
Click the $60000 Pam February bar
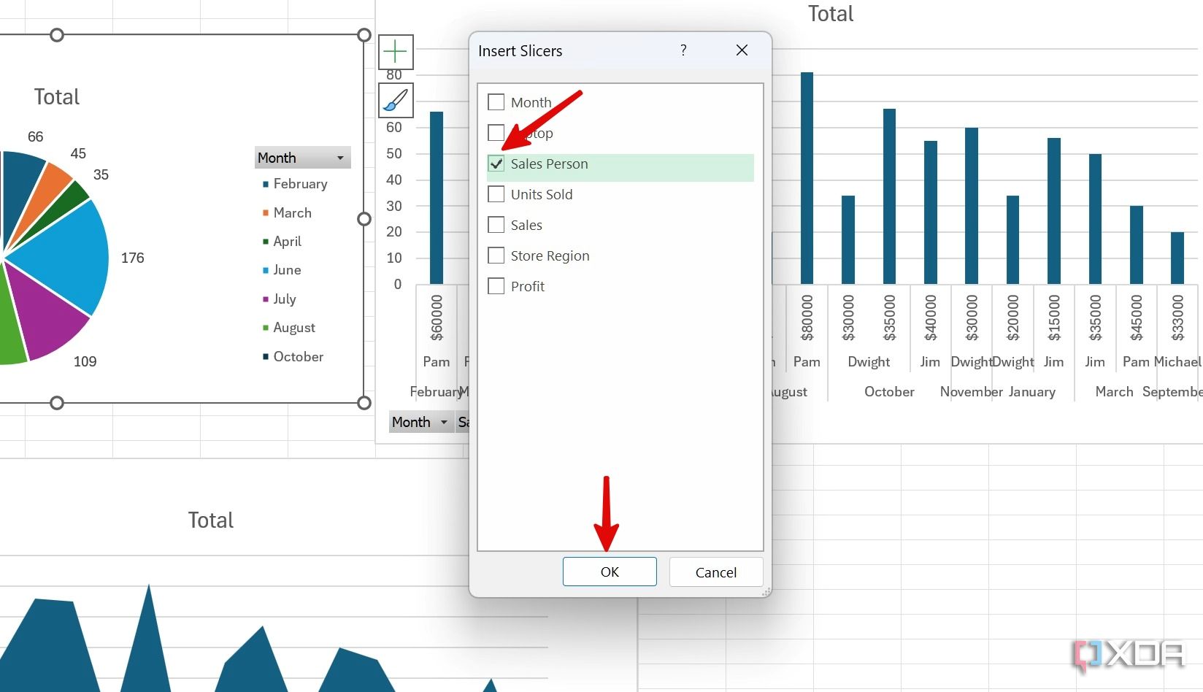point(437,198)
